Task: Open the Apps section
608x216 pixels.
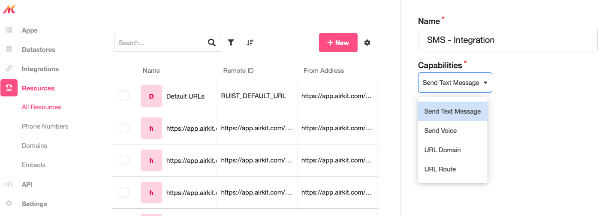Action: (30, 30)
